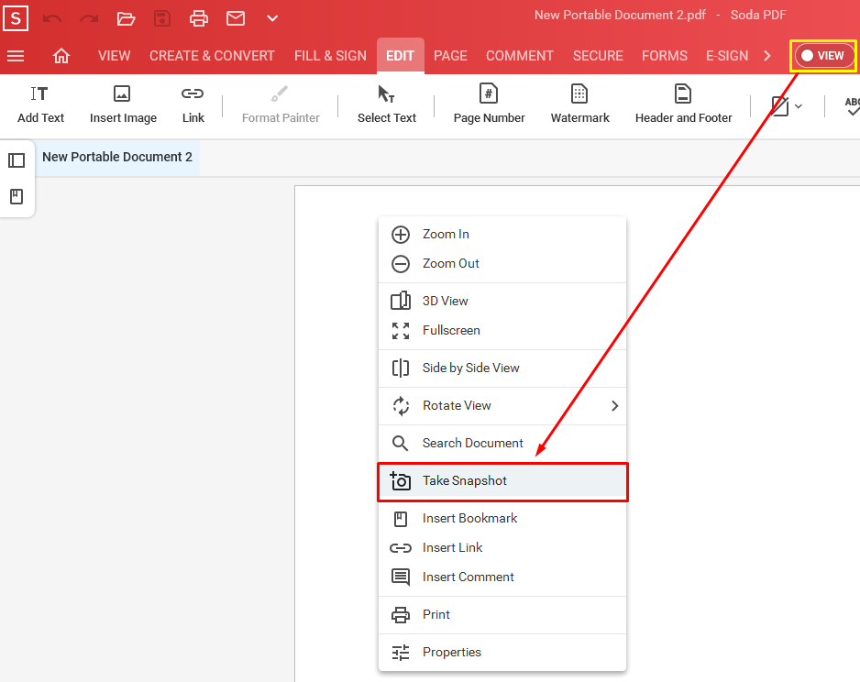The height and width of the screenshot is (682, 860).
Task: Use the Insert Image tool
Action: 123,103
